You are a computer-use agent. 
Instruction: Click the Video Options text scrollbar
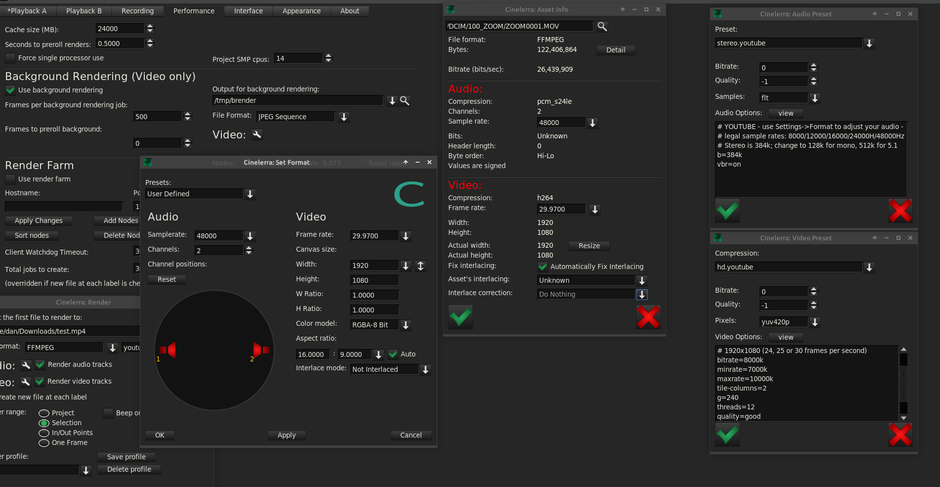pos(903,384)
